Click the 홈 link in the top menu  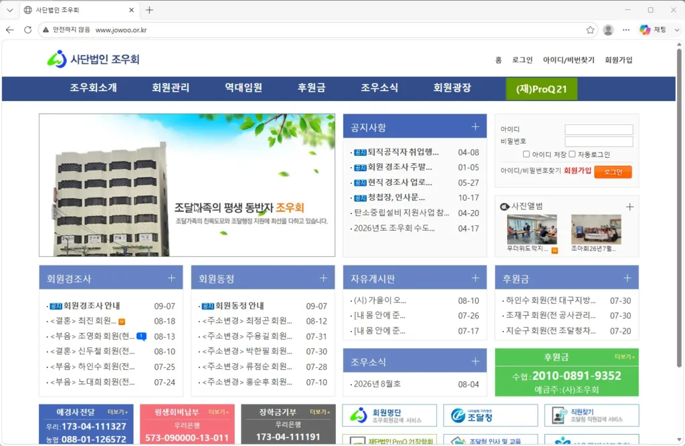coord(498,60)
